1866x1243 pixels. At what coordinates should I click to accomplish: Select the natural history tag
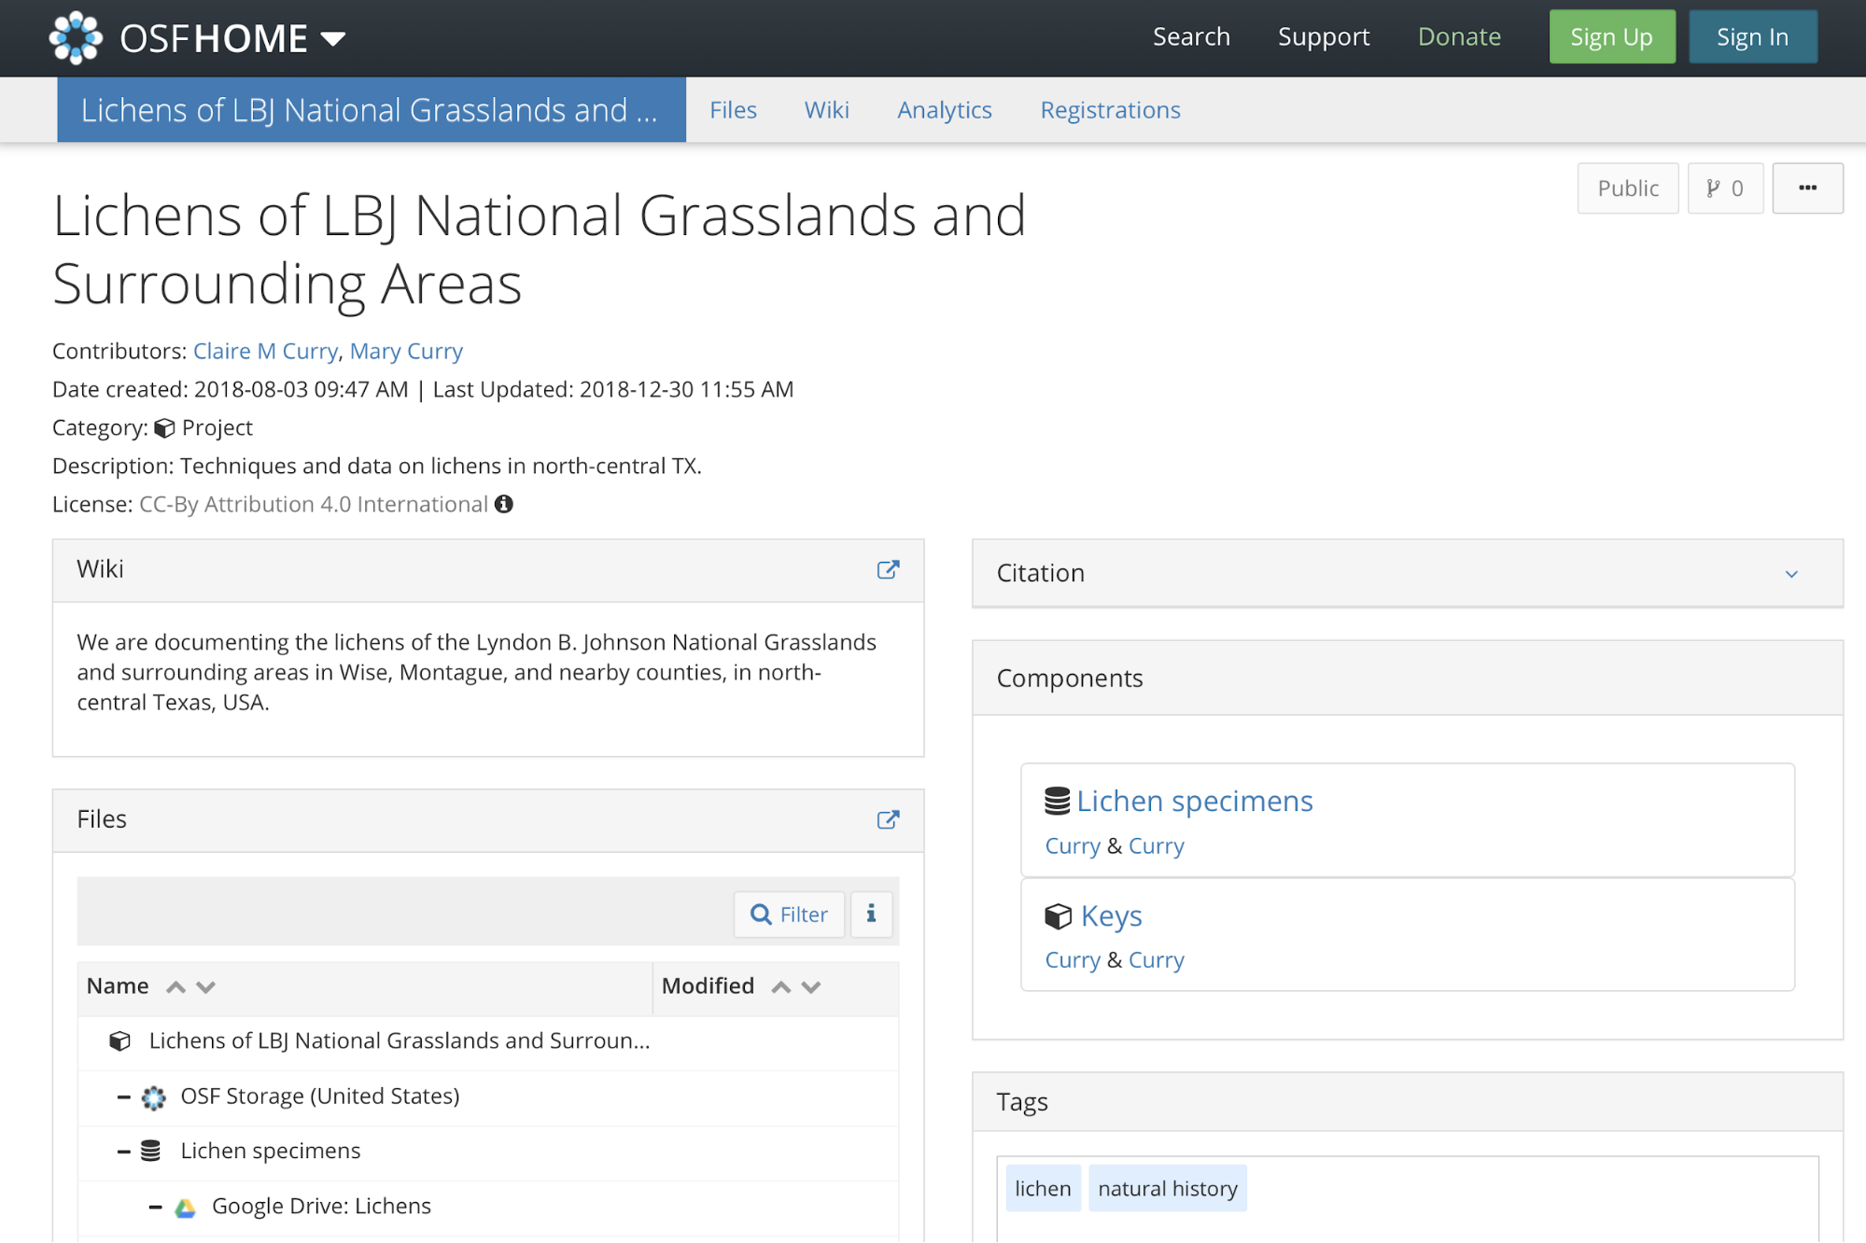1167,1188
